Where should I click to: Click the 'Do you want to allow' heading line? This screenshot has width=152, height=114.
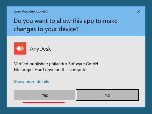pyautogui.click(x=66, y=21)
